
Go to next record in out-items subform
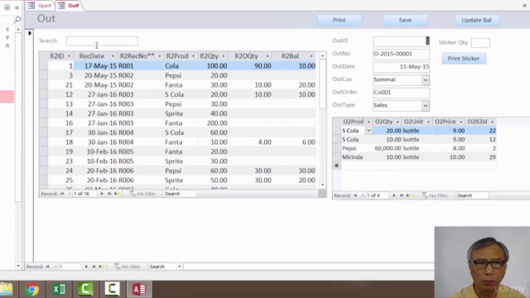coord(394,195)
